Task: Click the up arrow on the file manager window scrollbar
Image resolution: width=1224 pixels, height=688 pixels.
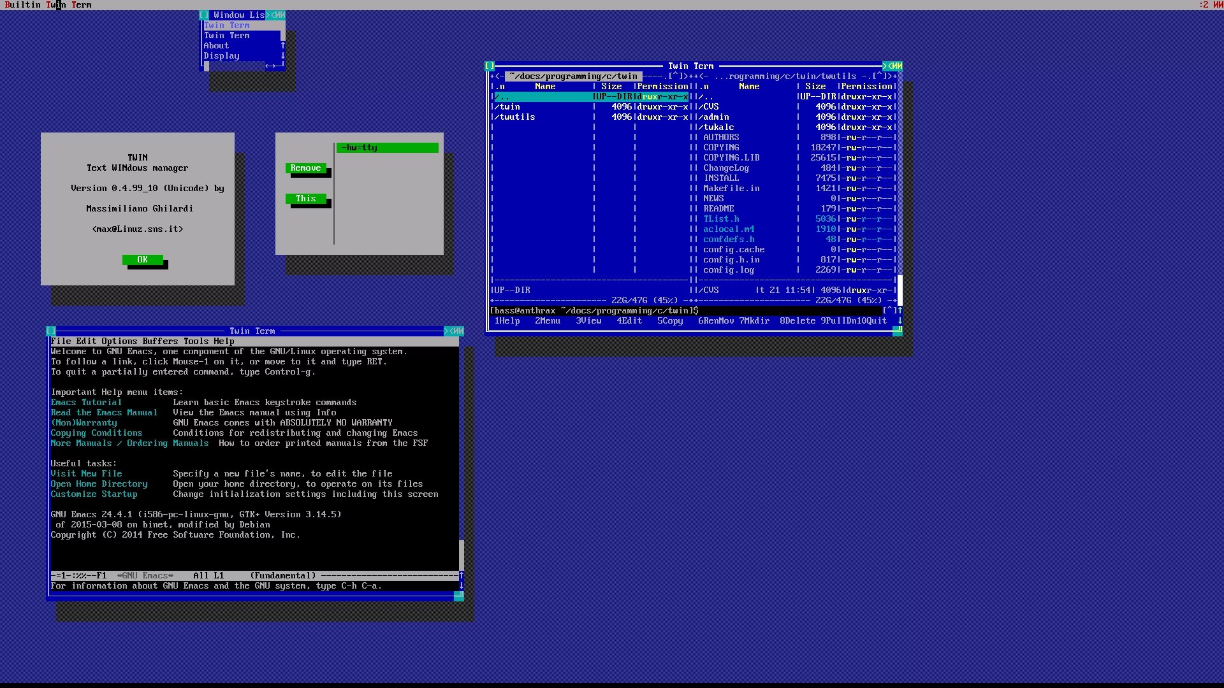Action: point(900,310)
